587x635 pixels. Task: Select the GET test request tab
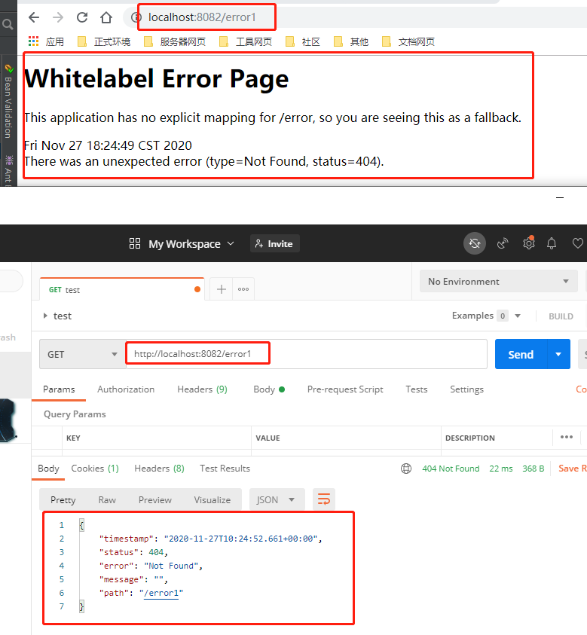pyautogui.click(x=122, y=289)
